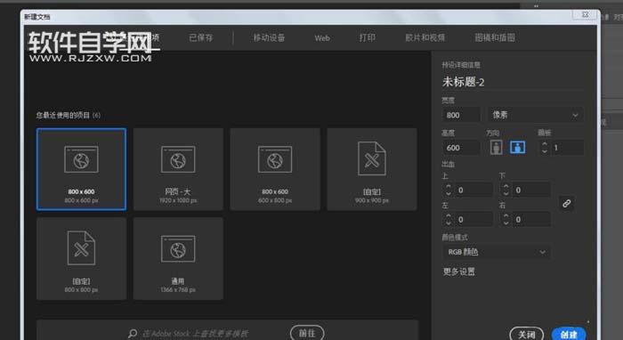Toggle the bleed link chain icon
Viewport: 623px width, 340px height.
tap(567, 204)
